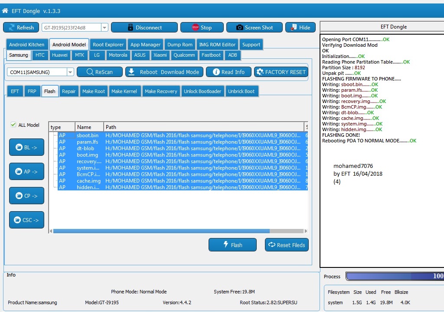Select the Xiaomi brand tab

pos(160,55)
